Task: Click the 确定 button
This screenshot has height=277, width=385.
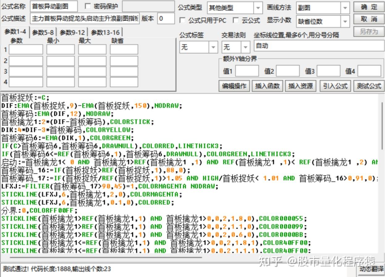Action: click(369, 7)
